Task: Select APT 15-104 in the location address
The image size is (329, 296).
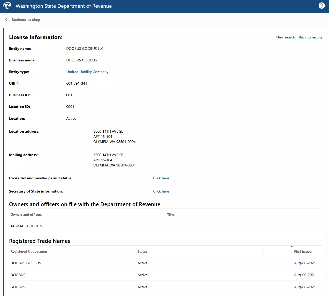Action: [103, 137]
